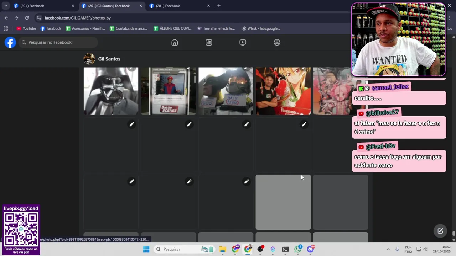Edit the photo under Battle Scenes thumbnail

coord(189,124)
